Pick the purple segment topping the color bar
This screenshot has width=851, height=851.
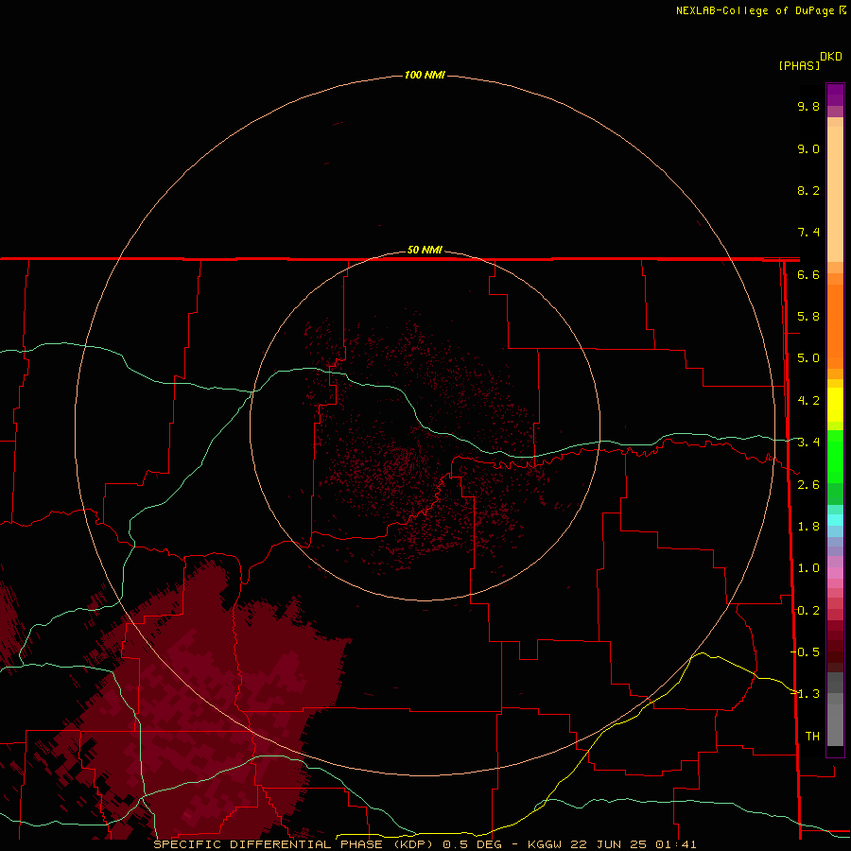tap(835, 95)
